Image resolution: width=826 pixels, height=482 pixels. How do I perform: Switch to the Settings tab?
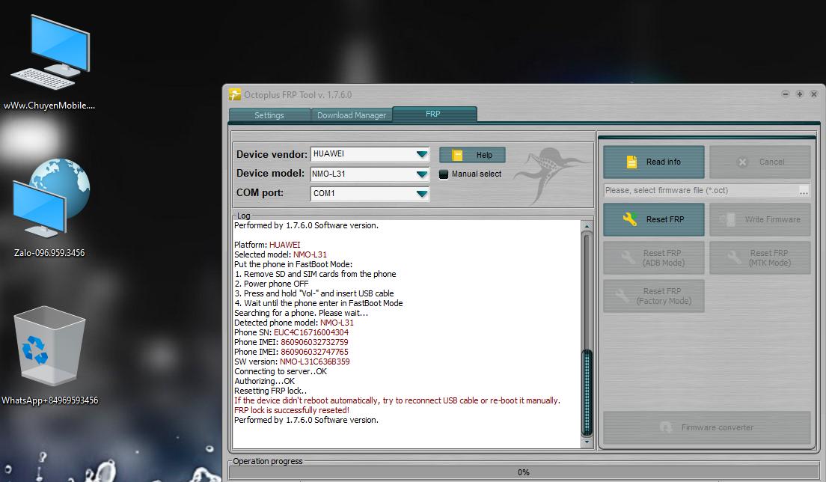click(x=269, y=115)
